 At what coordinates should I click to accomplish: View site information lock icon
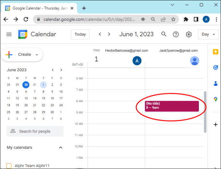[x=38, y=19]
